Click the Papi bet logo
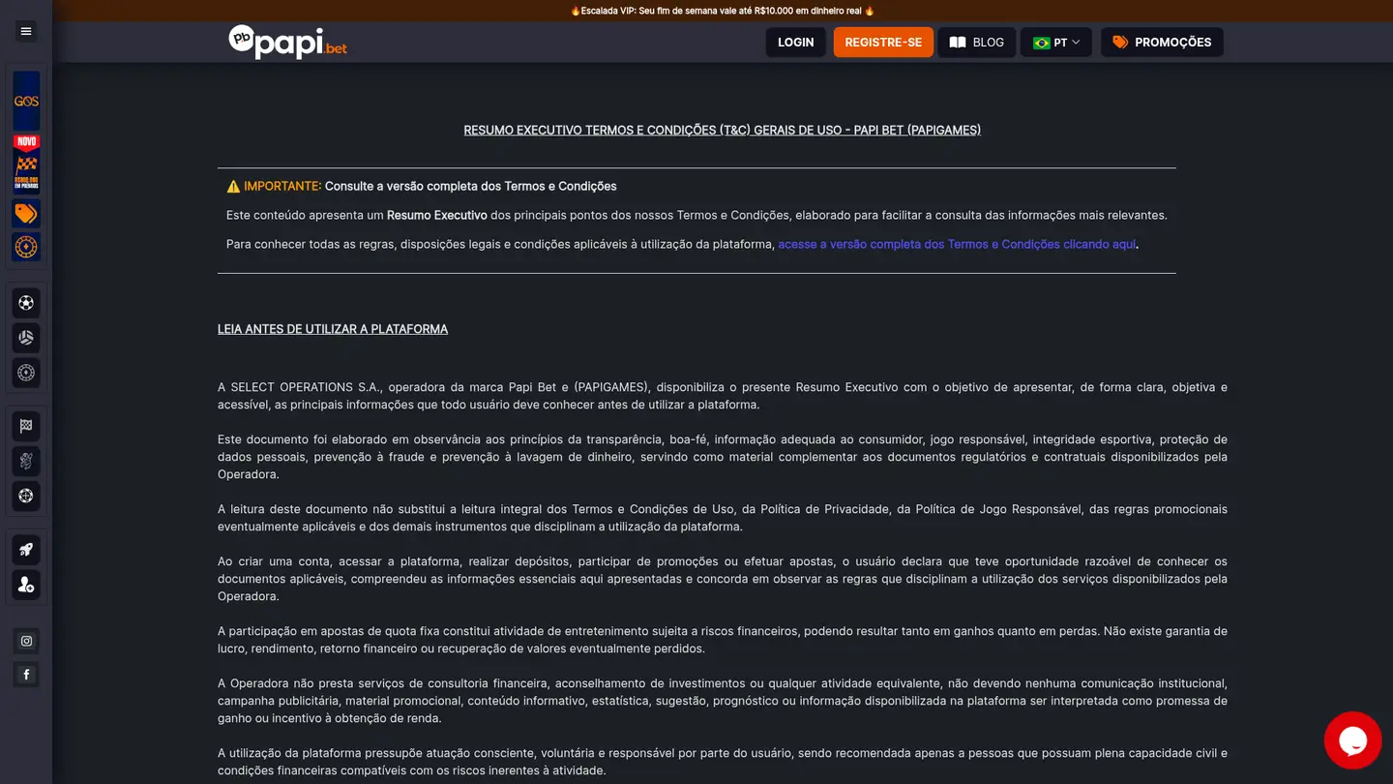This screenshot has width=1393, height=784. coord(287,42)
